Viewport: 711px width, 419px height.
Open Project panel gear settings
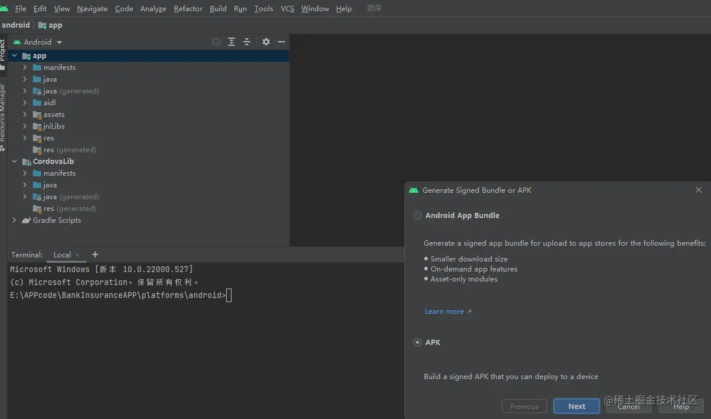click(266, 42)
